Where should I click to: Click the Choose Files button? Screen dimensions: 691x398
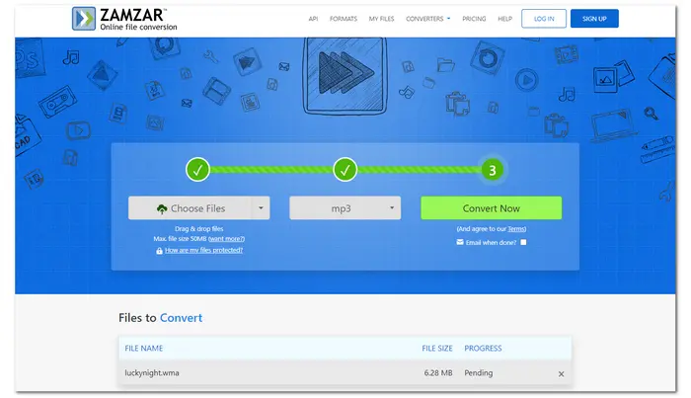coord(190,208)
